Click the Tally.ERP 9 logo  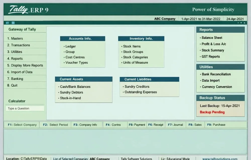(28, 9)
